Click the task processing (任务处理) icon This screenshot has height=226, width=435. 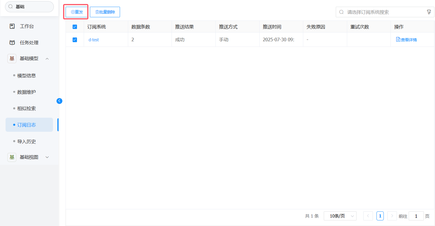pyautogui.click(x=12, y=43)
